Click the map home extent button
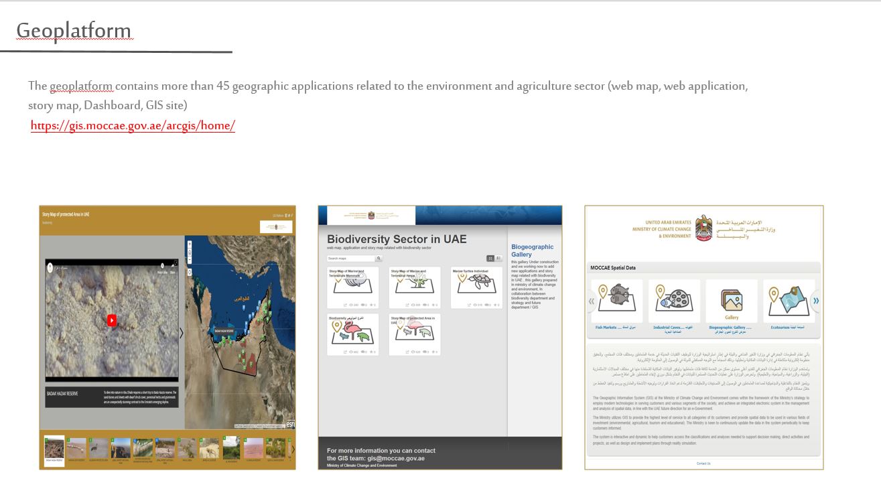 [190, 253]
